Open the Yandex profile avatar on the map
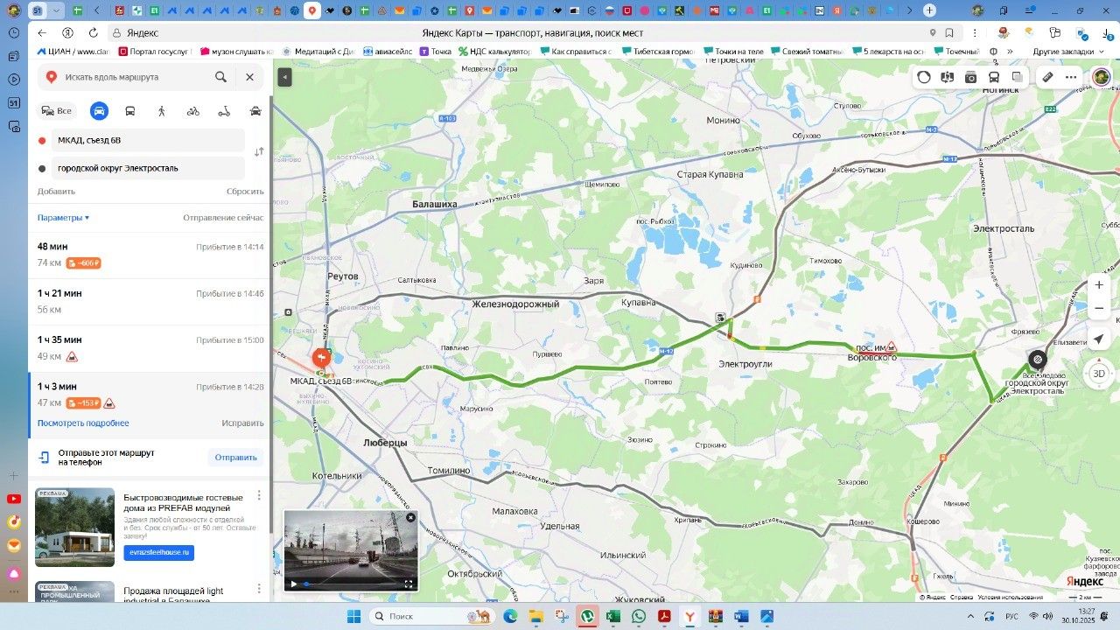Screen dimensions: 1120x630 [x=1101, y=77]
